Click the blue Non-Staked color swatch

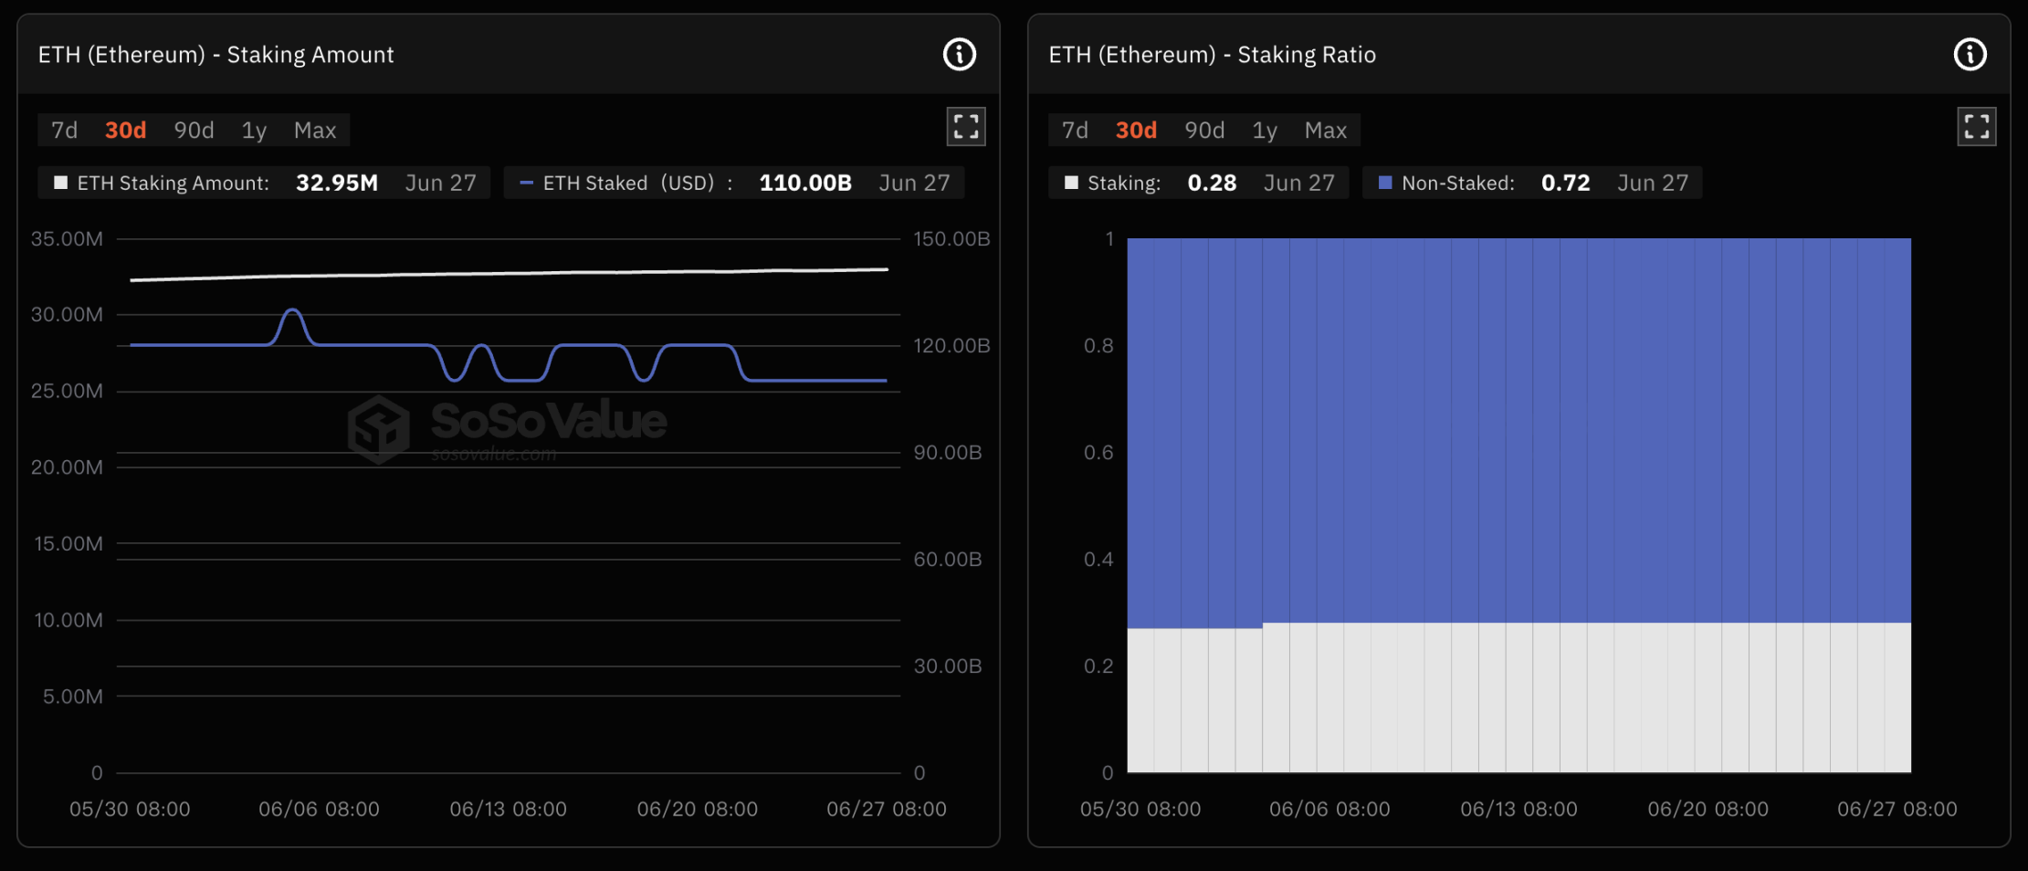[1385, 183]
